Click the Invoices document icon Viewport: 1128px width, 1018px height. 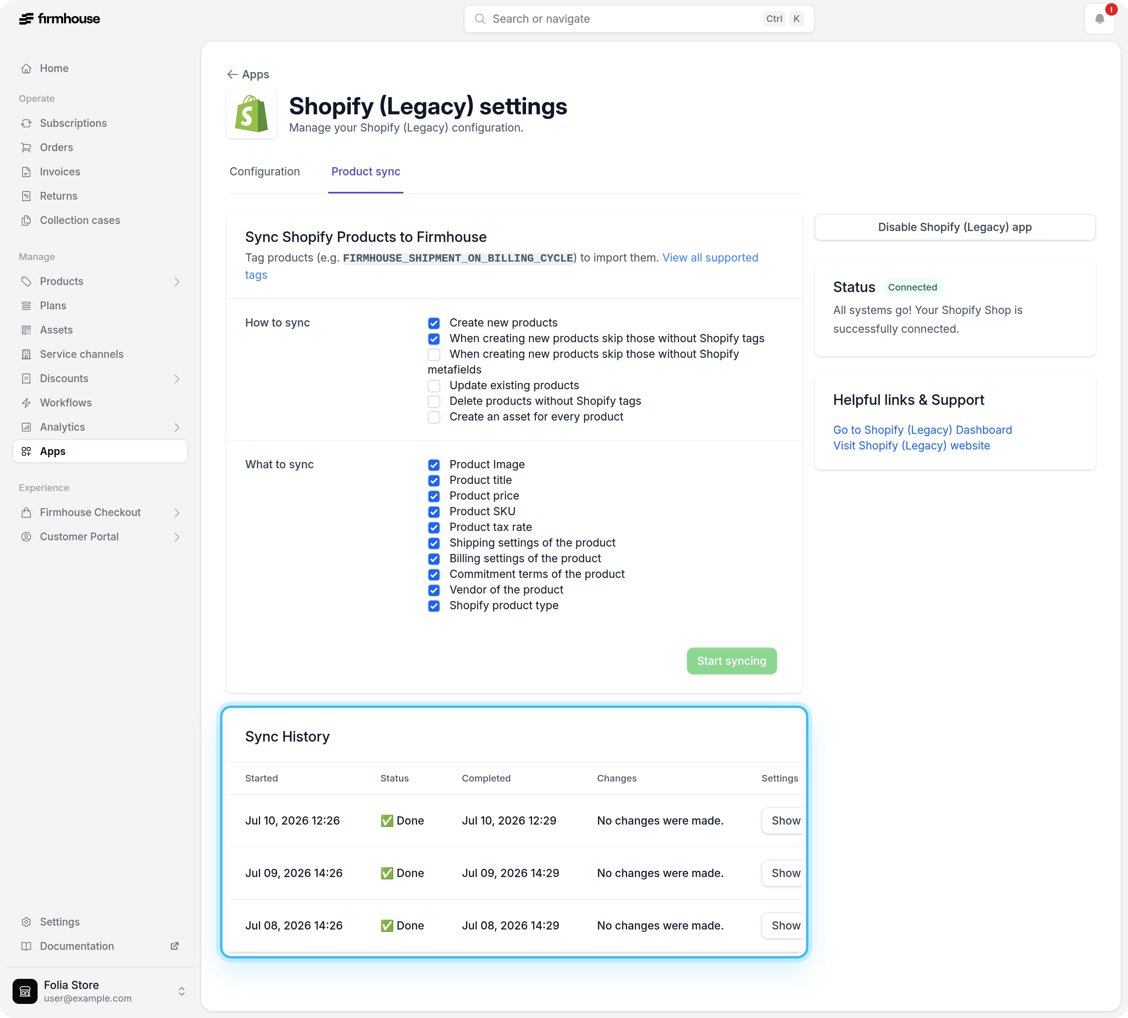(x=26, y=172)
